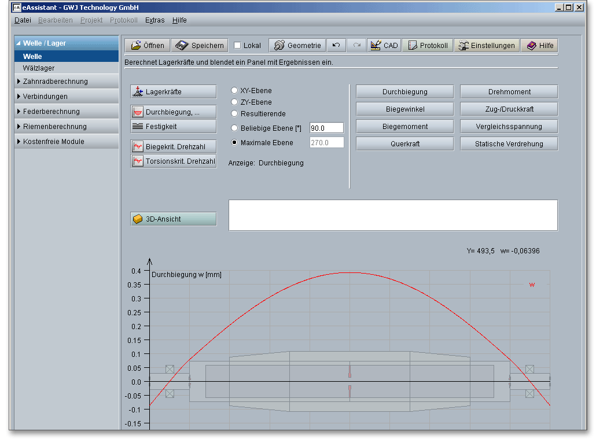Launch the 3D-Ansicht view
Screen dimensions: 596x439
(174, 219)
